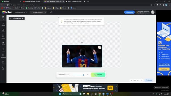The height and width of the screenshot is (96, 171).
Task: Click the Windows taskbar Búsqueda search box
Action: click(x=72, y=94)
